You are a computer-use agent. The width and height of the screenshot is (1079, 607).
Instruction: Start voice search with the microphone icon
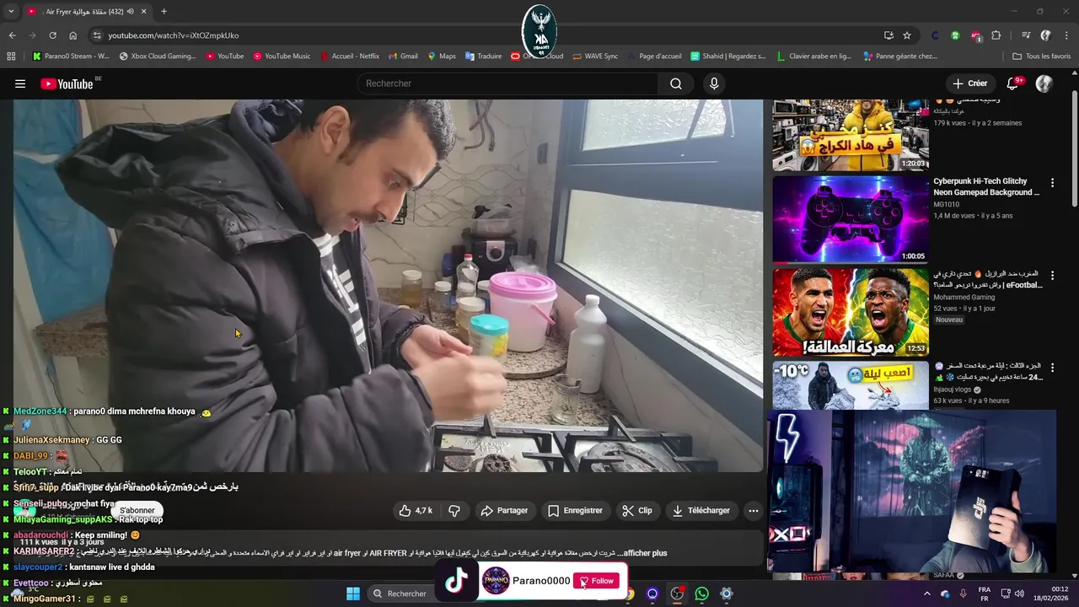(x=714, y=83)
